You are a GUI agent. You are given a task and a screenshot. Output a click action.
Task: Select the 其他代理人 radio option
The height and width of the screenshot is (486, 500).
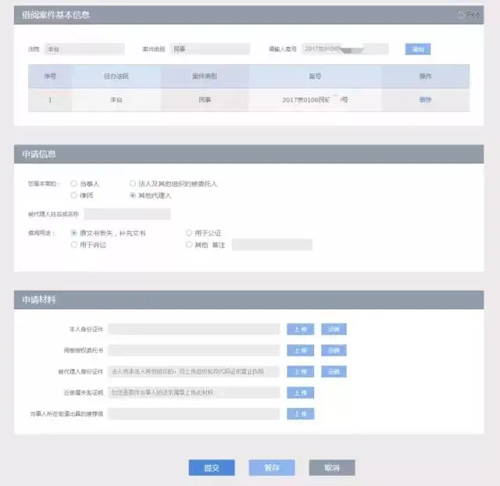[132, 195]
